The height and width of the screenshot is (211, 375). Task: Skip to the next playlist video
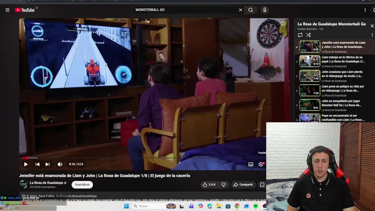click(x=47, y=164)
